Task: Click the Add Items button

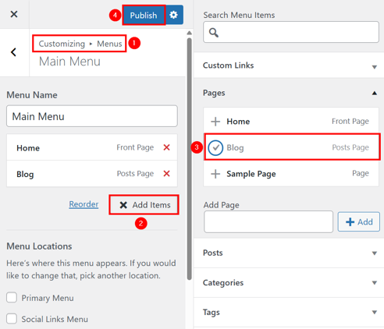Action: [144, 205]
